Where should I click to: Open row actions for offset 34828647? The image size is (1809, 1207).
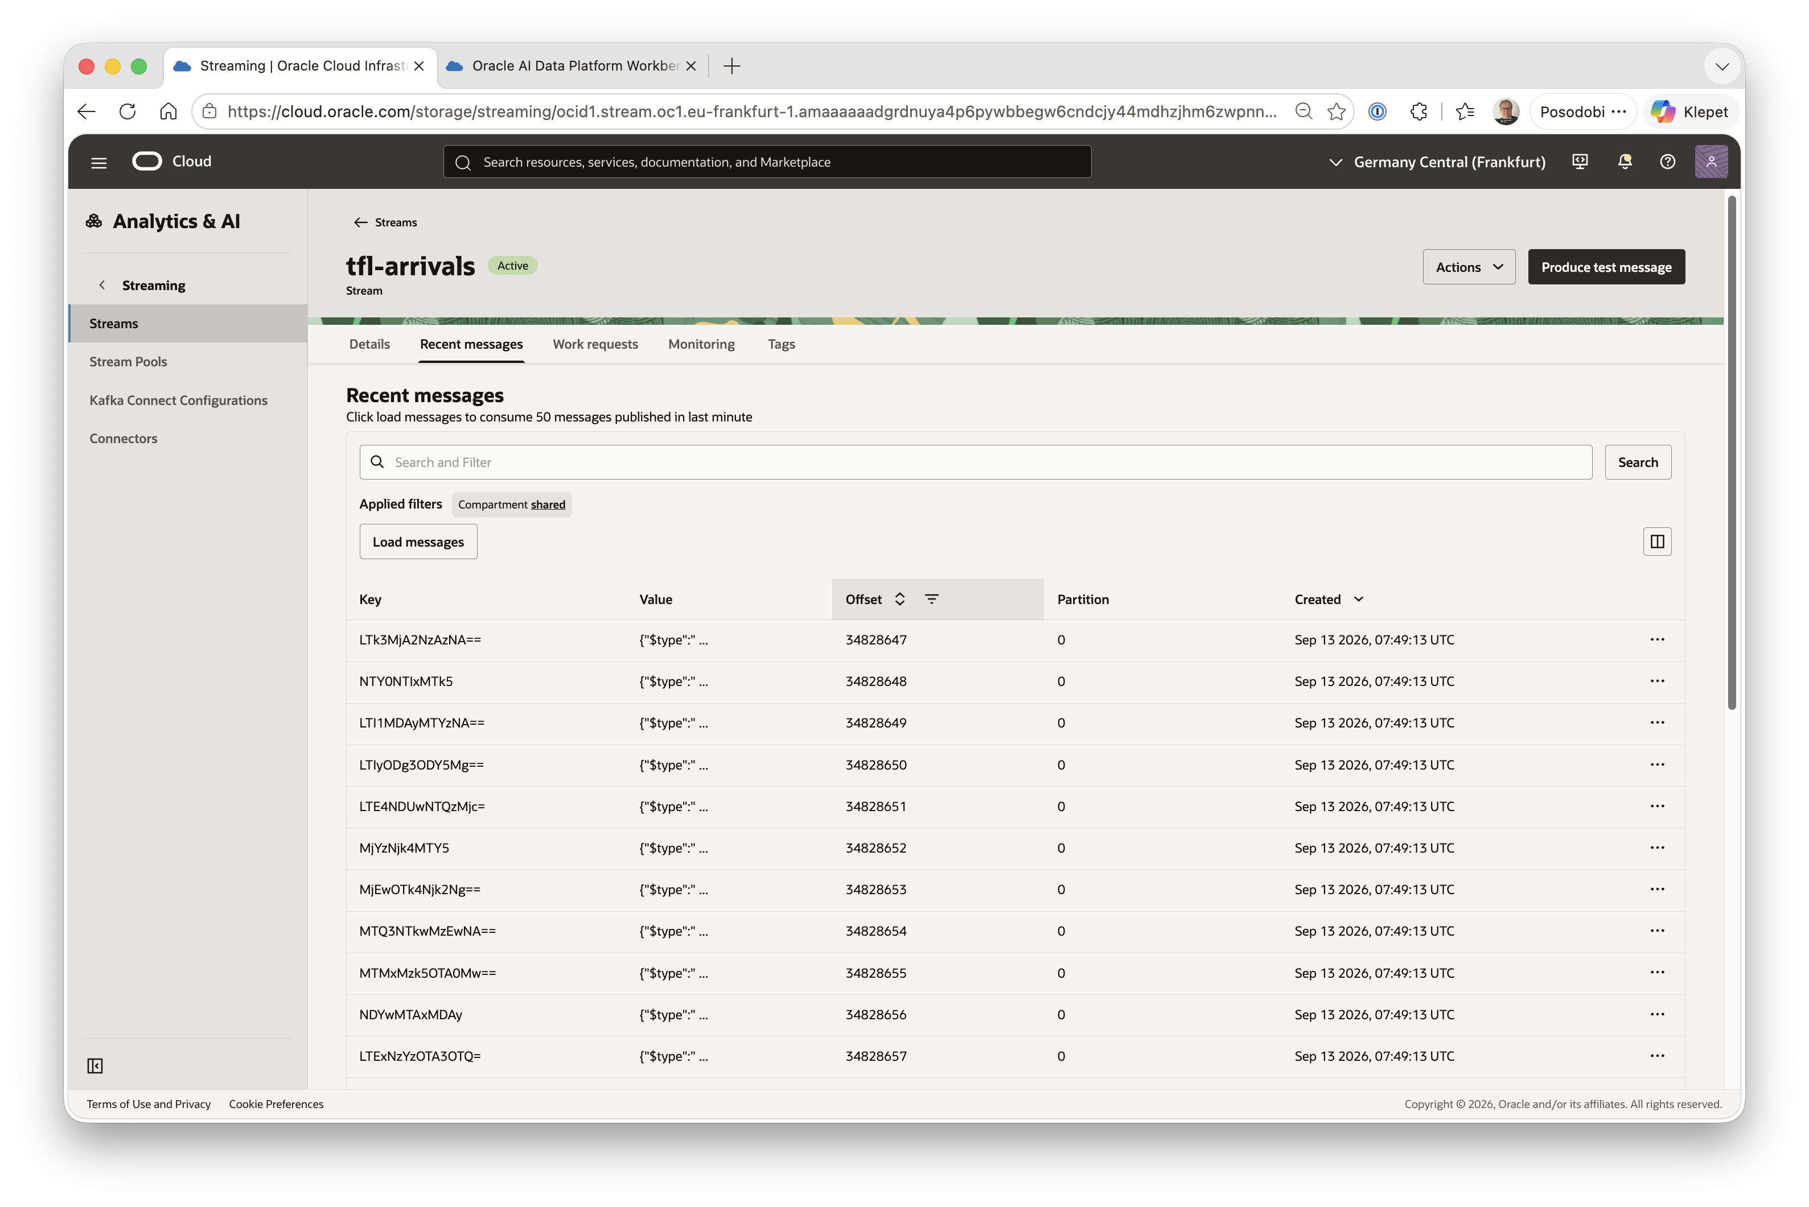pos(1656,640)
